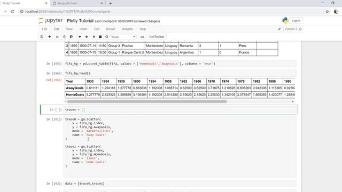Click the browser address bar URL
This screenshot has width=342, height=192.
click(x=68, y=12)
